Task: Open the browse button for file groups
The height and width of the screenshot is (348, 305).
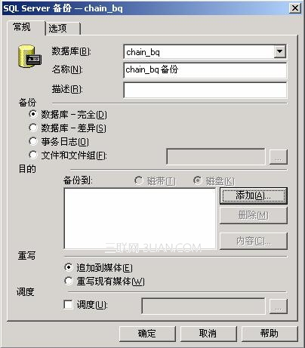Action: tap(278, 157)
